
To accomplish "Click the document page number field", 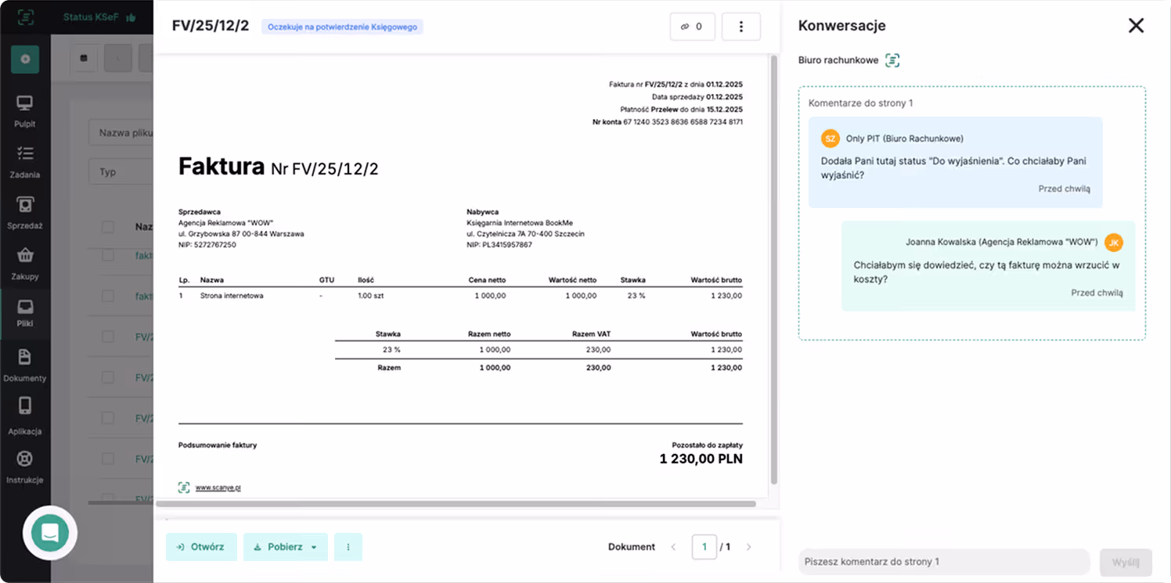I will pos(704,547).
